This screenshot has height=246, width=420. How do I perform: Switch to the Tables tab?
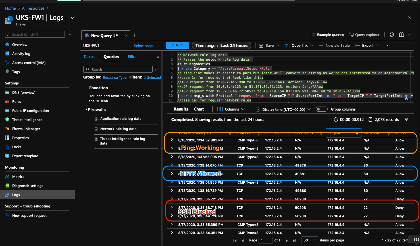click(89, 57)
